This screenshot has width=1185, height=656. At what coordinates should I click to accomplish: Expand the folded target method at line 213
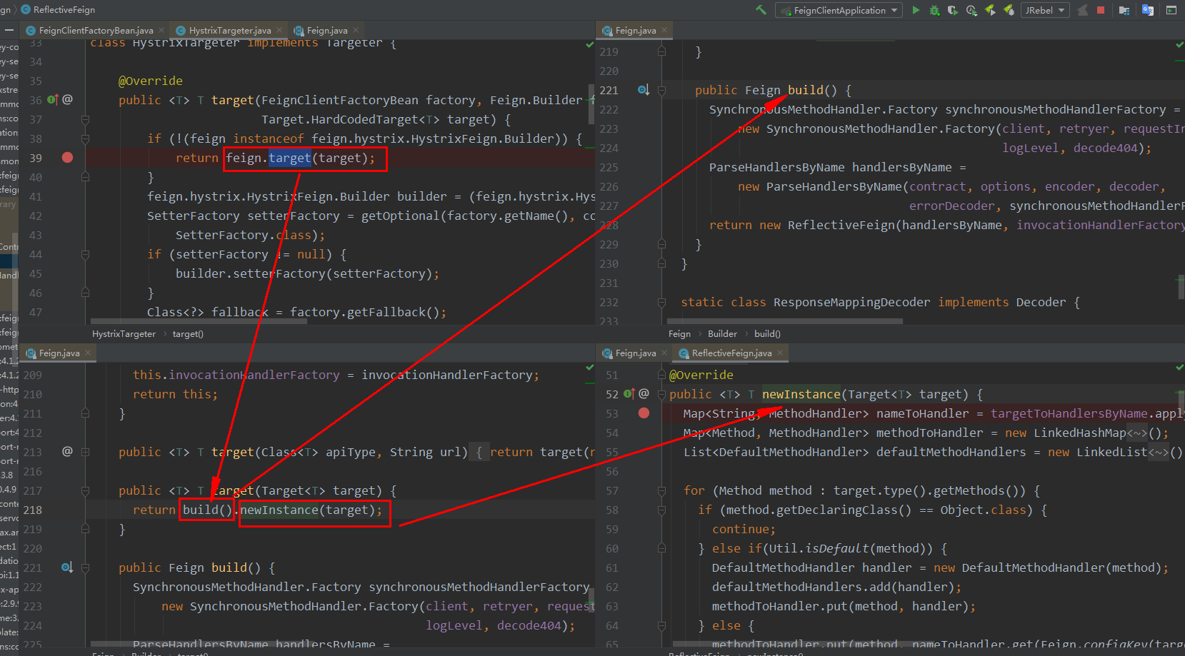(85, 452)
